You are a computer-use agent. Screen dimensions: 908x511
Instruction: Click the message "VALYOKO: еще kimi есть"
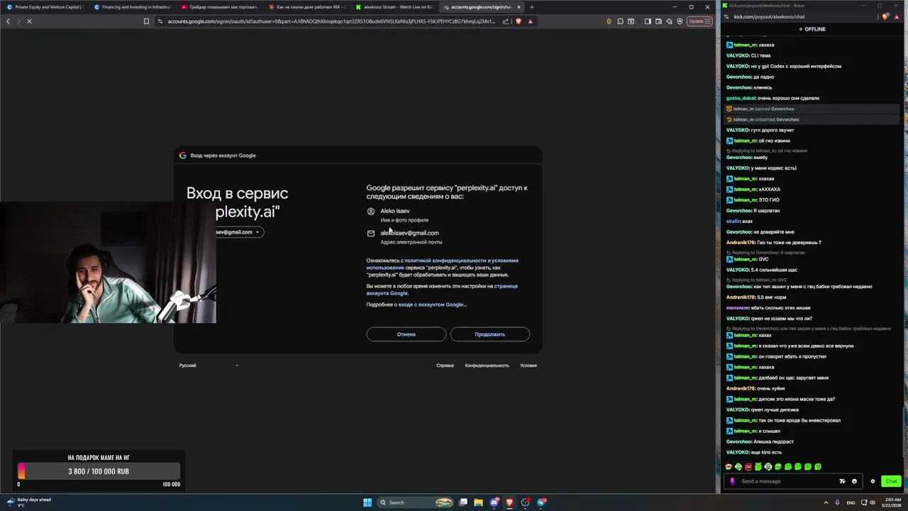click(754, 452)
